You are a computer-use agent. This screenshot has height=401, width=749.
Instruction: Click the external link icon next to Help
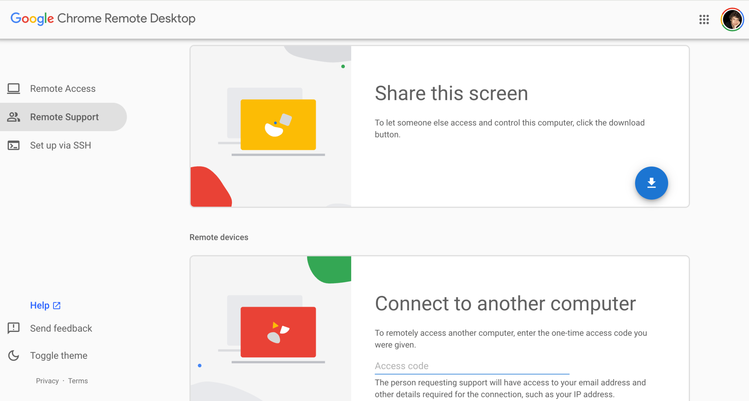56,305
